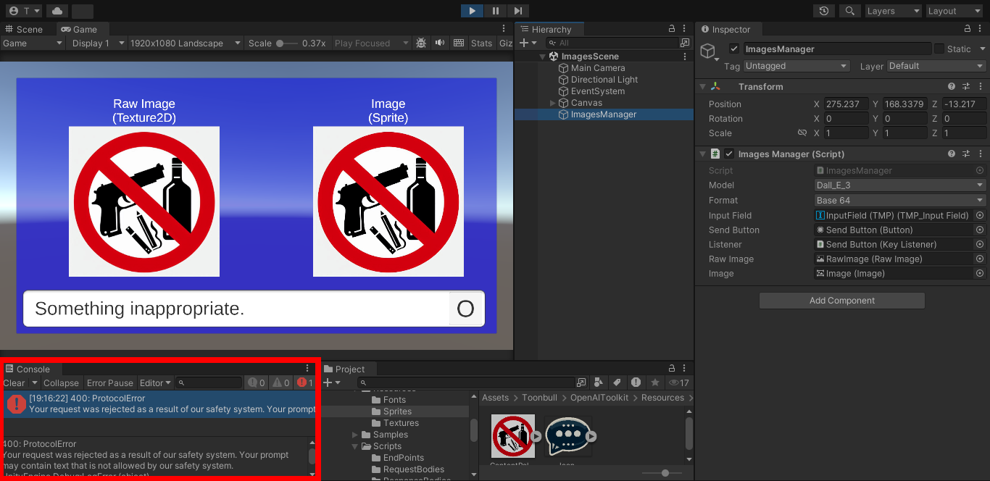
Task: Select the Project tab
Action: coord(350,369)
